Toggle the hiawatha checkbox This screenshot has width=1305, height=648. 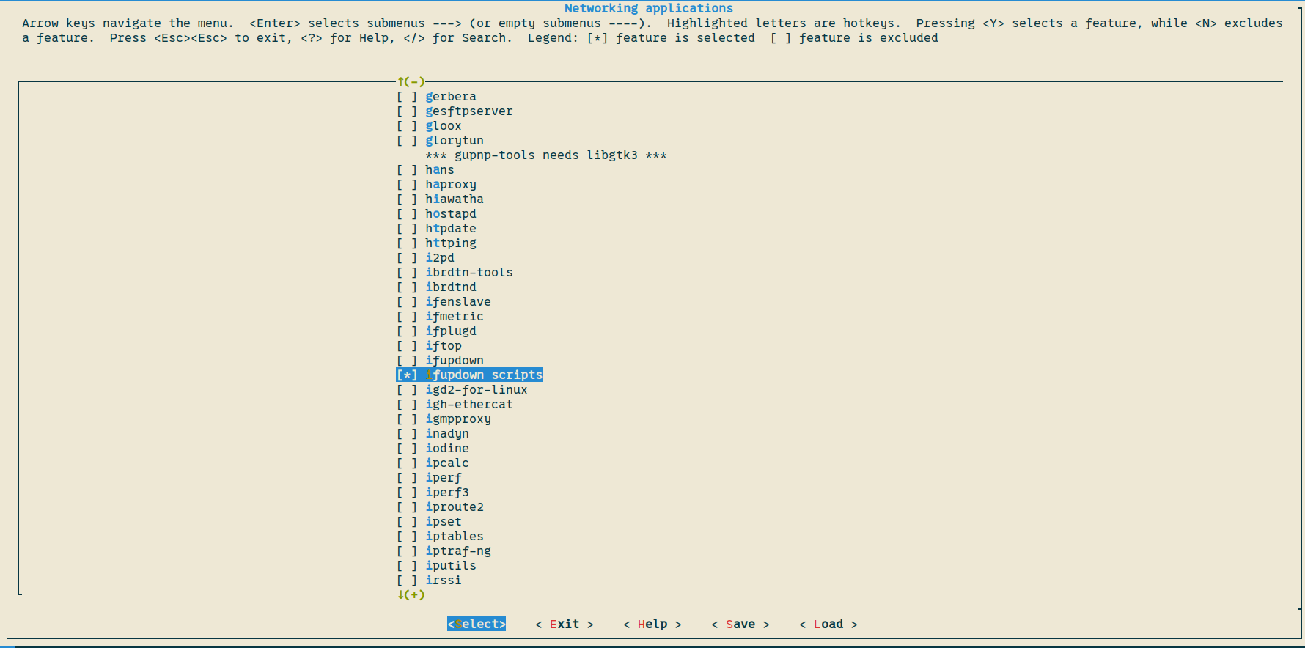click(x=407, y=199)
